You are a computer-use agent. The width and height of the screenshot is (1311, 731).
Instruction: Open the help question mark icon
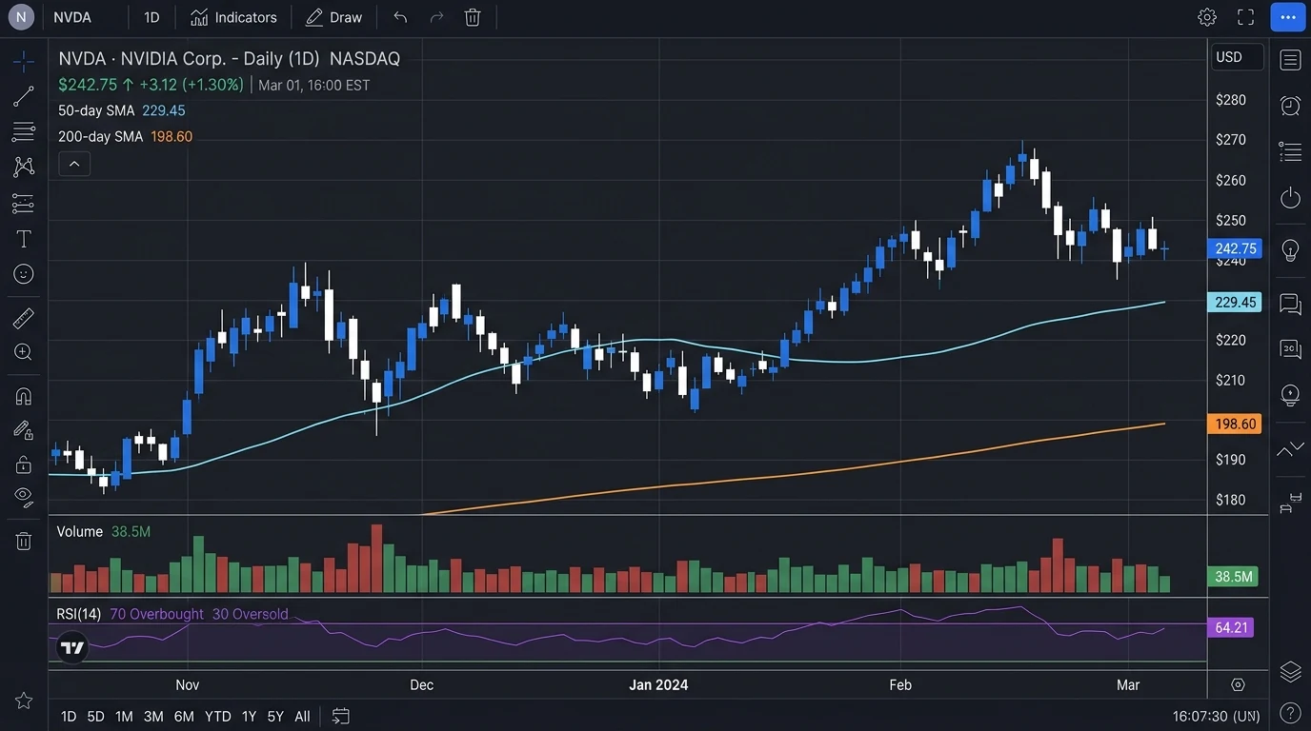tap(1291, 713)
